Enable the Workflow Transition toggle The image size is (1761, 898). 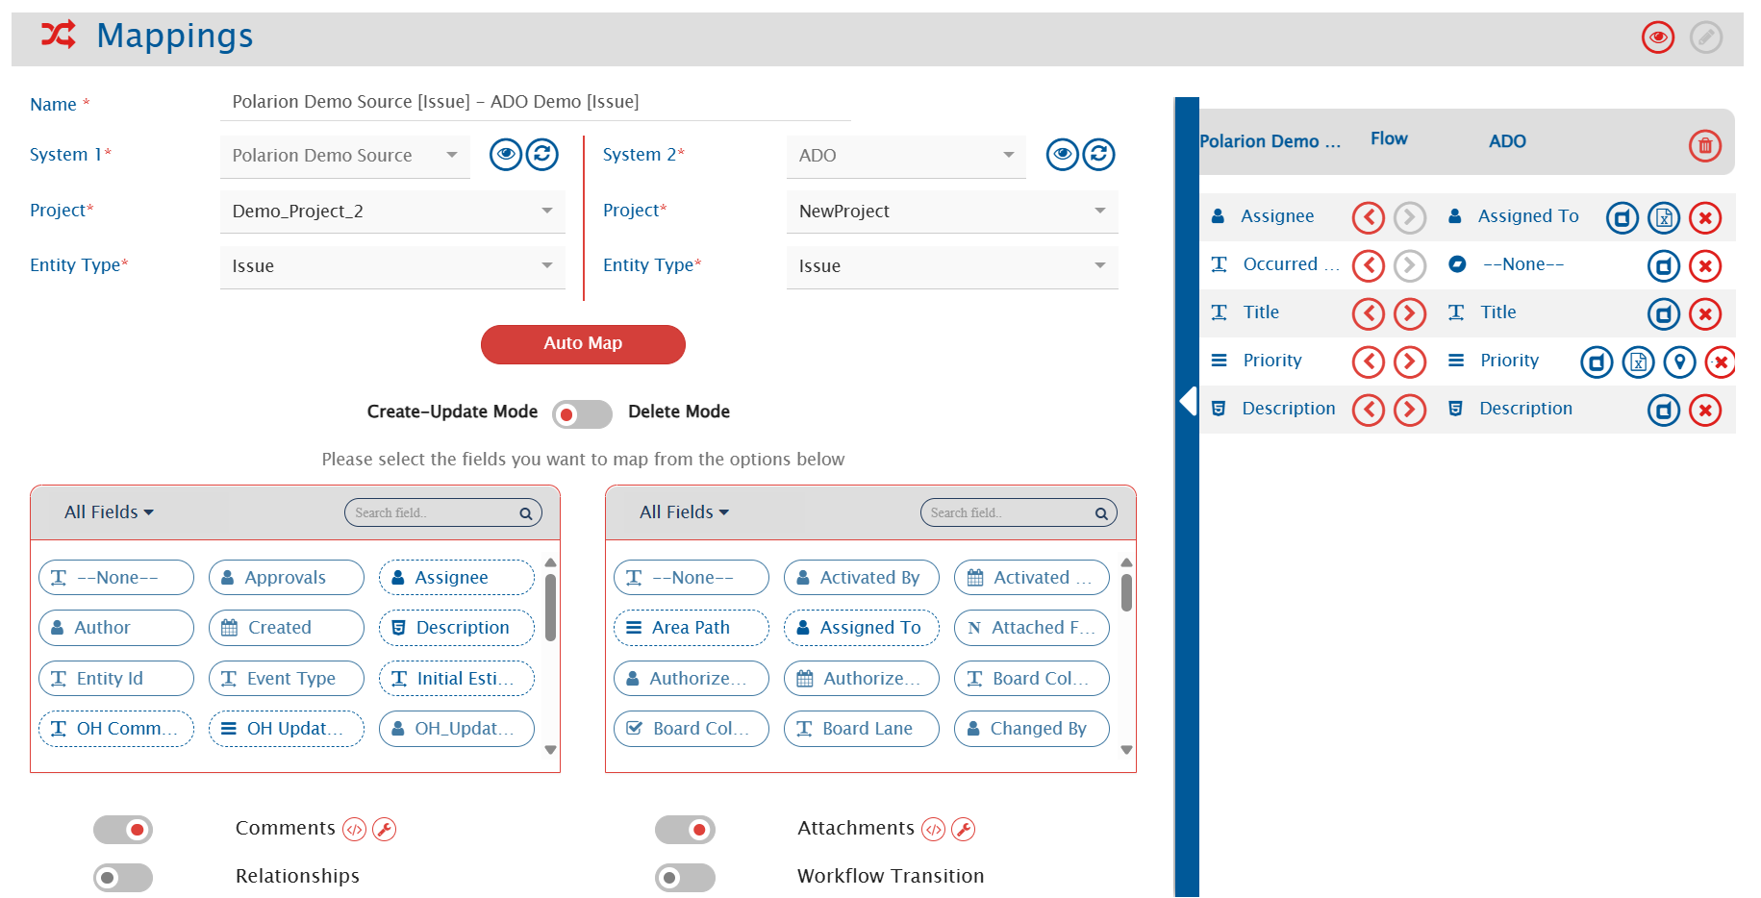click(685, 878)
